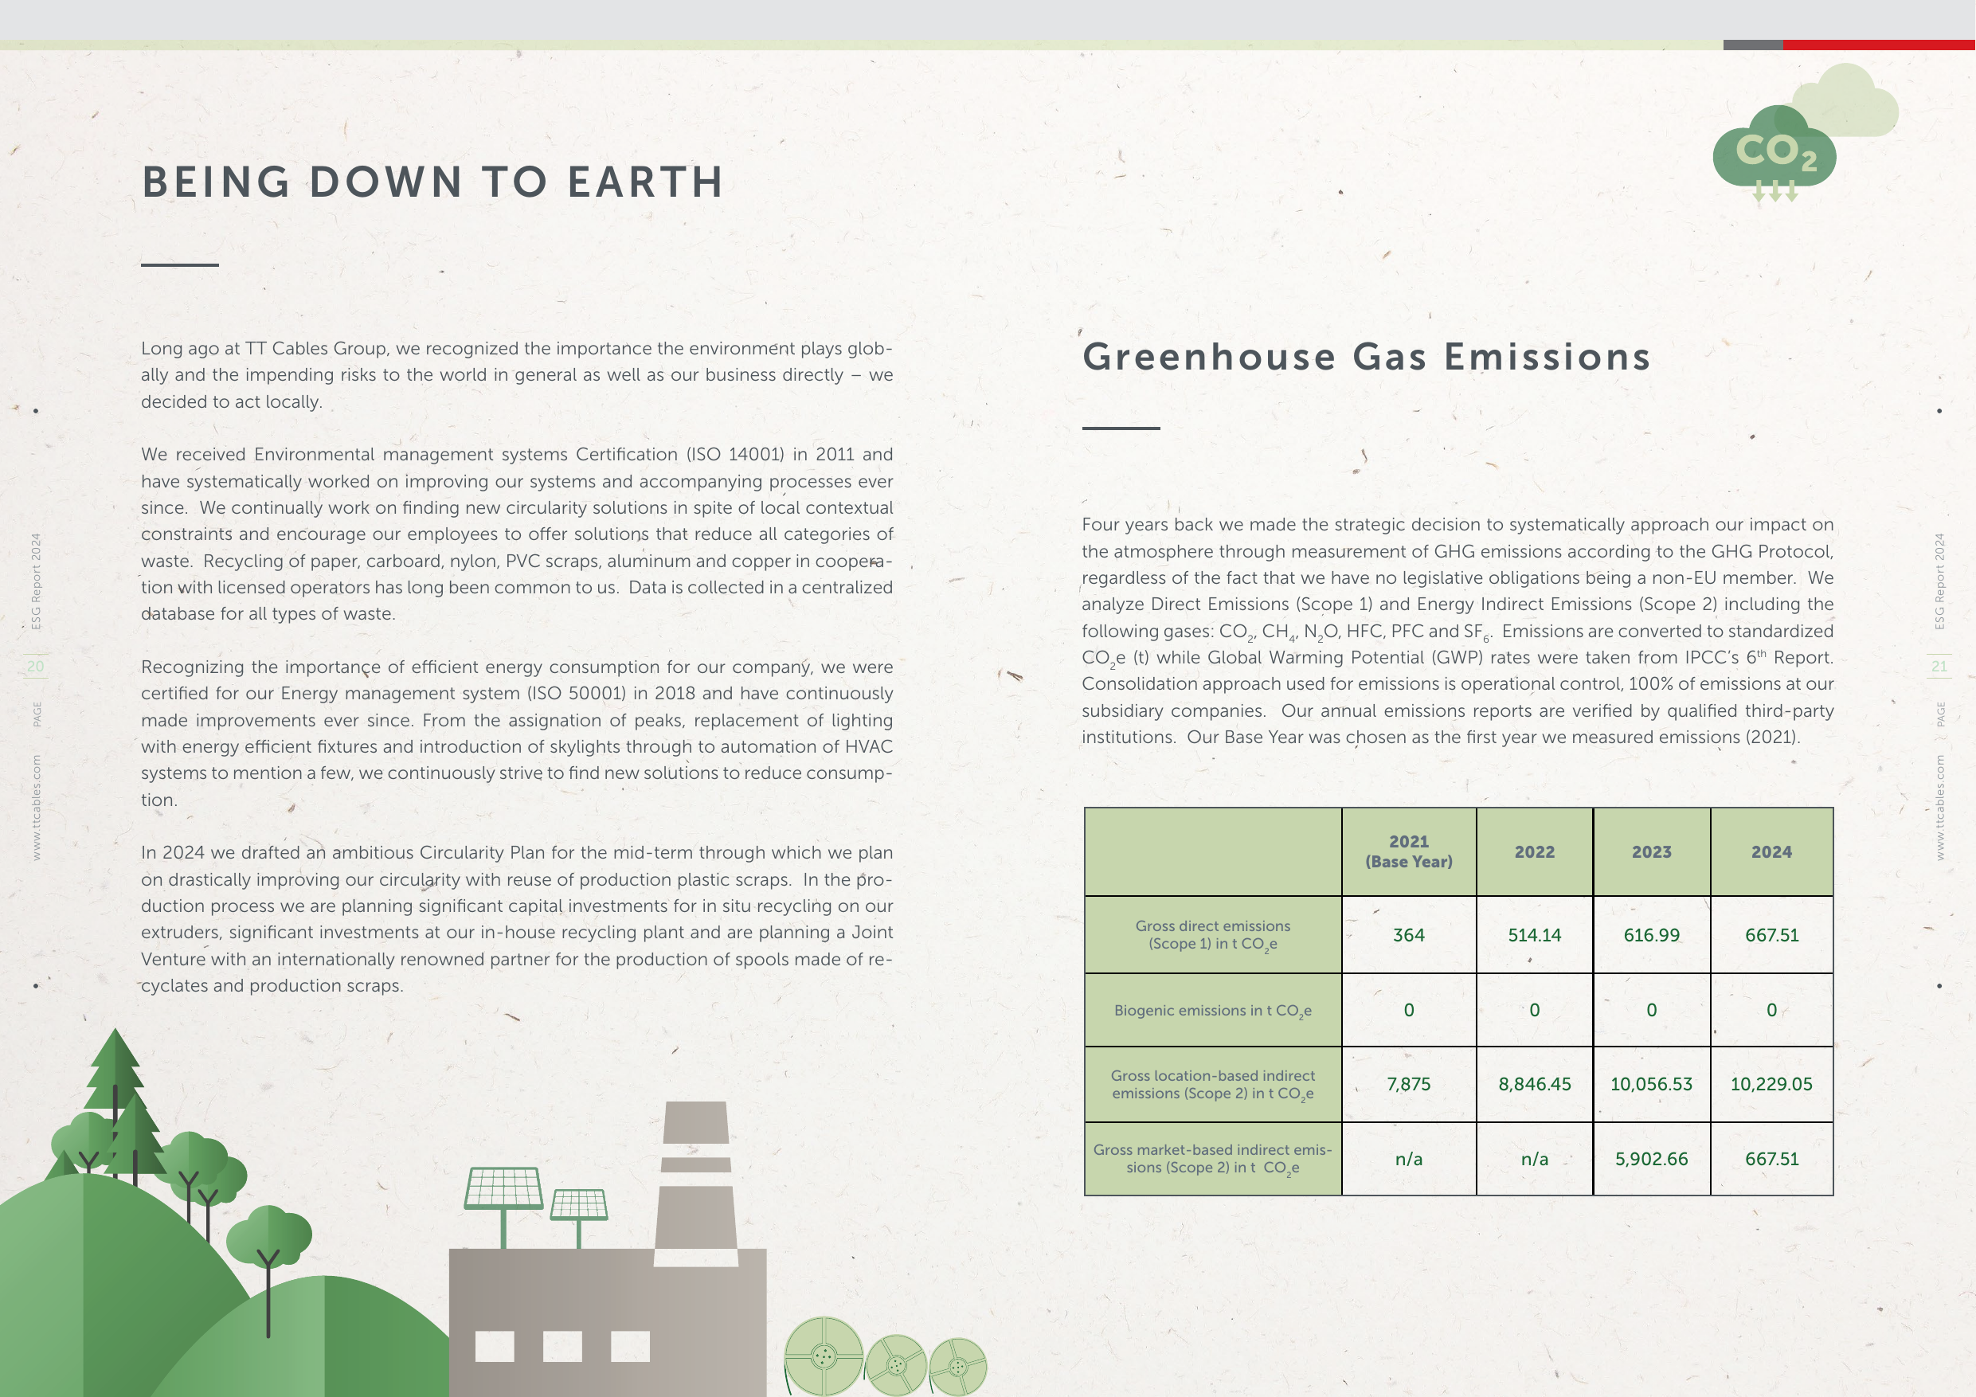Click the "2022" column header
This screenshot has height=1397, width=1976.
click(1534, 851)
